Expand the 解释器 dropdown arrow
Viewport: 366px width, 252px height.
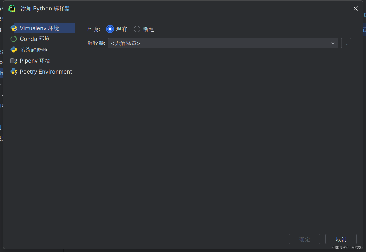point(333,43)
